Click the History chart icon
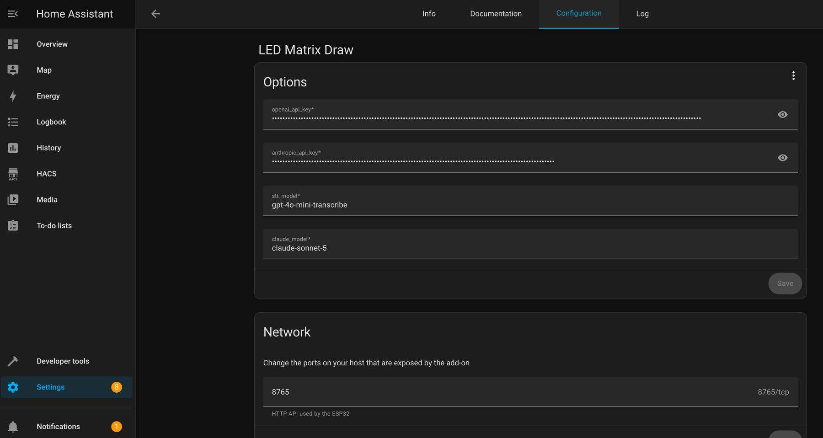 (x=13, y=148)
